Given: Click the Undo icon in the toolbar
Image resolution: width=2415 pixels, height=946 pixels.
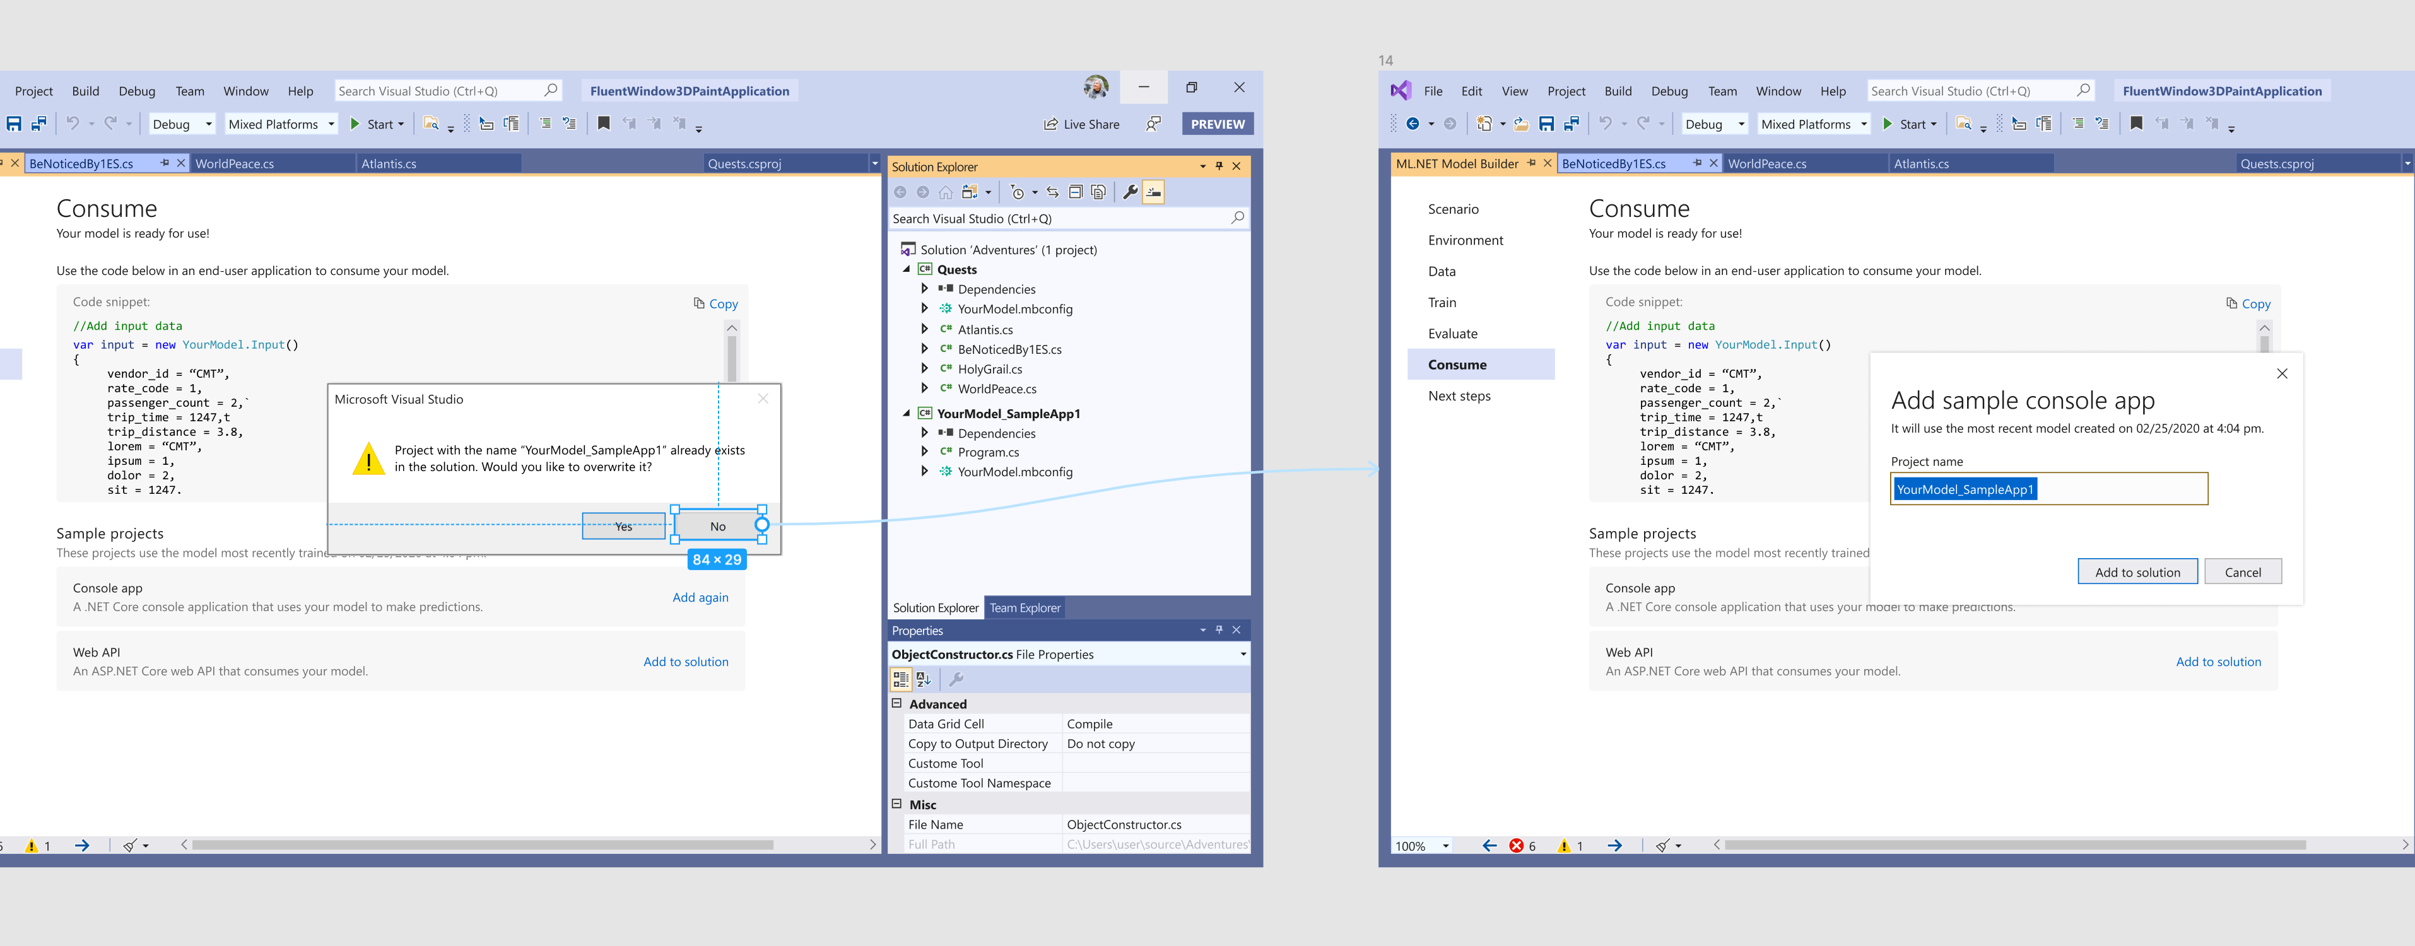Looking at the screenshot, I should (x=72, y=123).
